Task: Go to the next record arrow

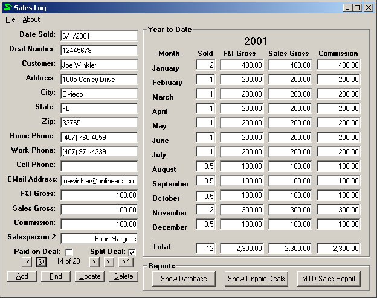Action: (x=94, y=262)
